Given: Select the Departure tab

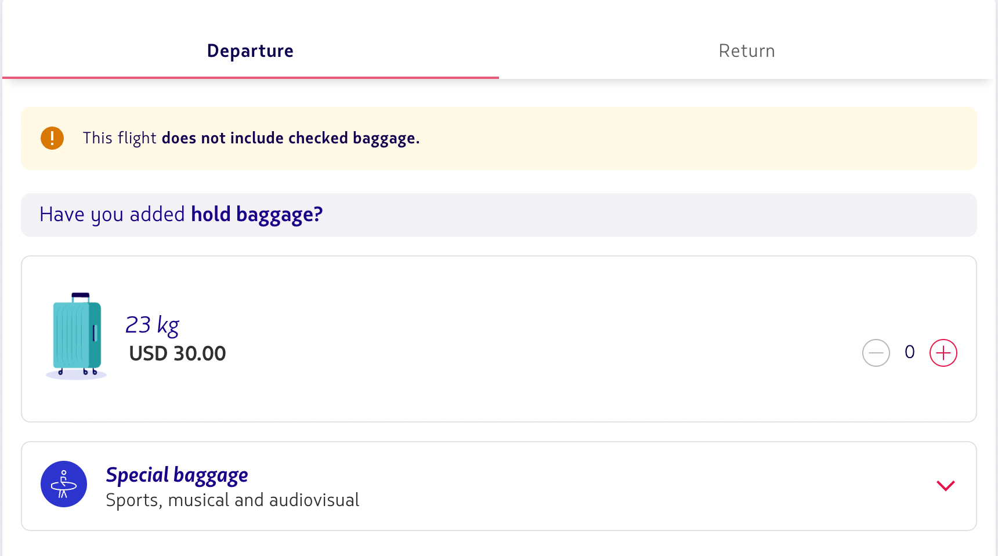Looking at the screenshot, I should coord(250,51).
